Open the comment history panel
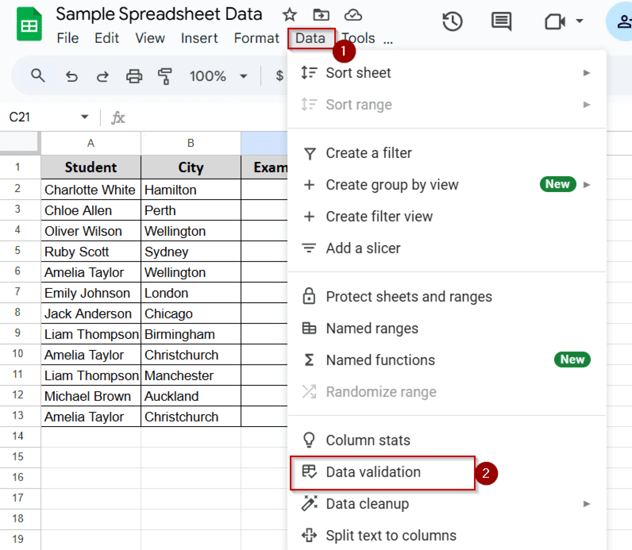This screenshot has width=632, height=550. coord(501,22)
